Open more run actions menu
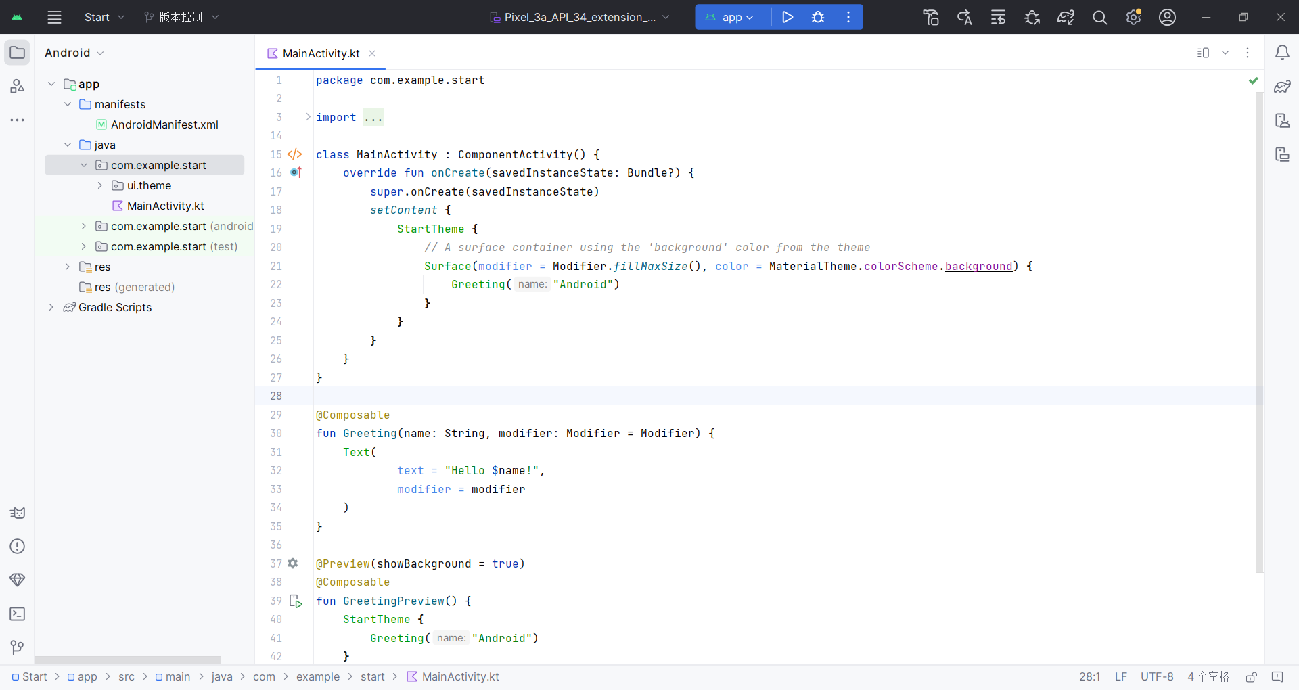This screenshot has width=1299, height=690. coord(848,18)
